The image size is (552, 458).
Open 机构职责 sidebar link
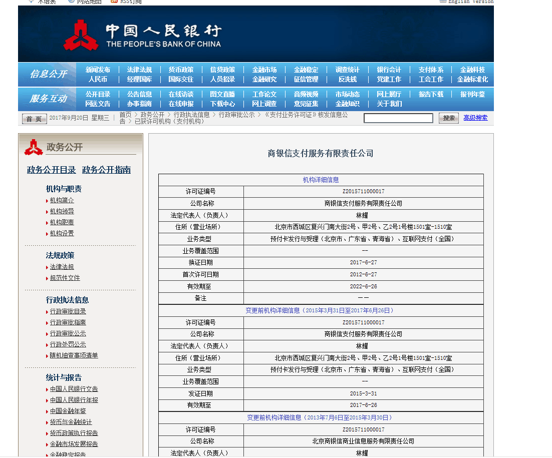coord(62,222)
